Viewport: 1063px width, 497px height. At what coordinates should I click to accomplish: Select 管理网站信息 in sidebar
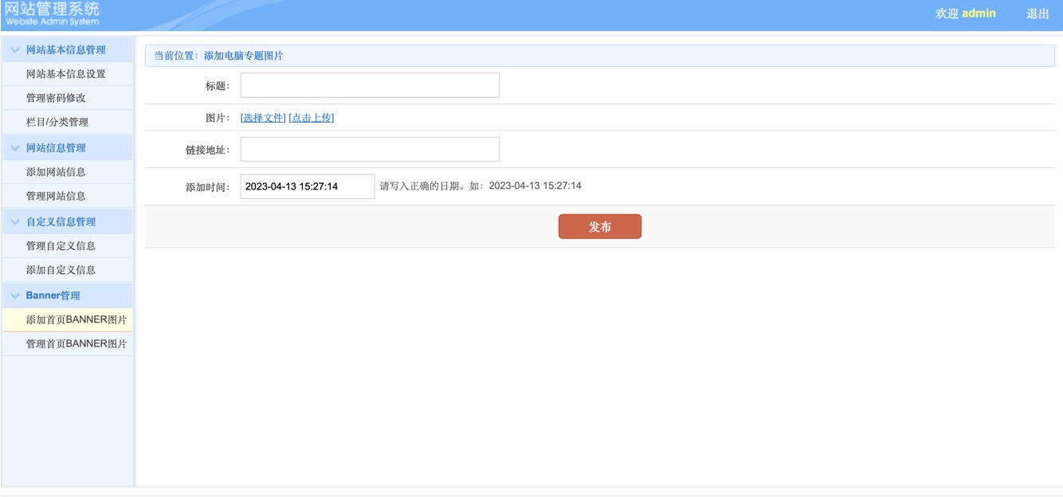tap(56, 196)
